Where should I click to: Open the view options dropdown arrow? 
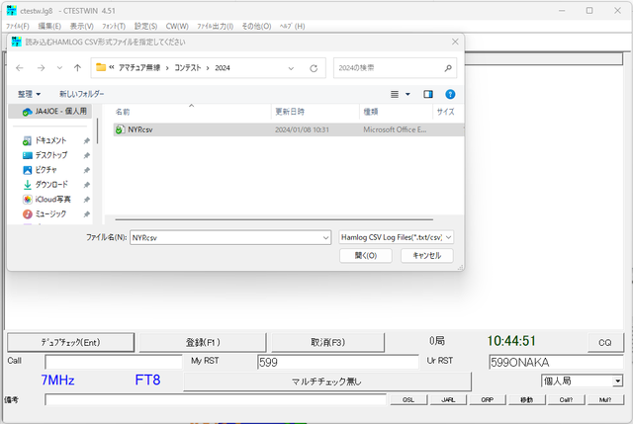(407, 94)
